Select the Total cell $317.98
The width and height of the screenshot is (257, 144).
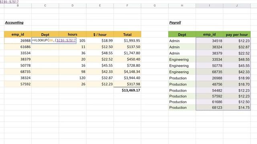point(127,84)
